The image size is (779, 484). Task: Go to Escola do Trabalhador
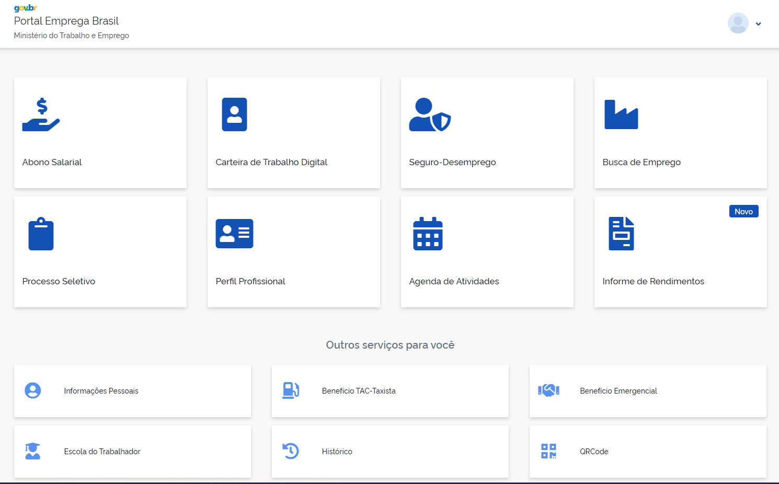pyautogui.click(x=102, y=452)
